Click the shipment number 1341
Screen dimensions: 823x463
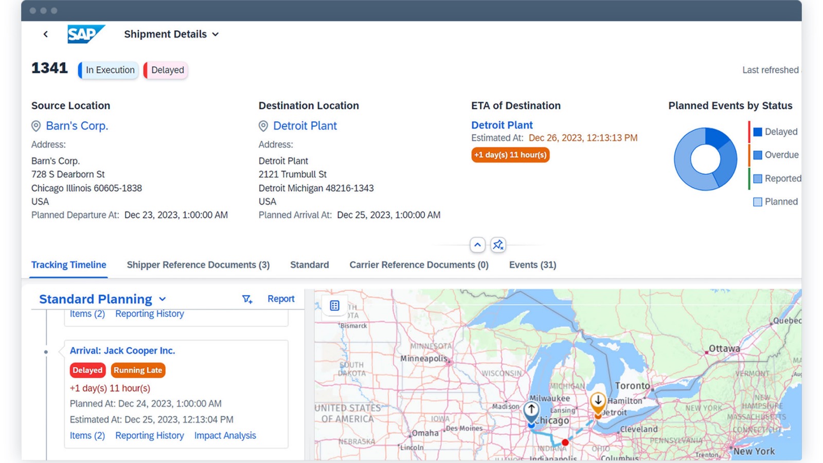(x=49, y=68)
